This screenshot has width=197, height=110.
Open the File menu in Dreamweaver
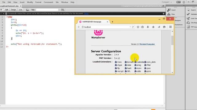(4, 2)
